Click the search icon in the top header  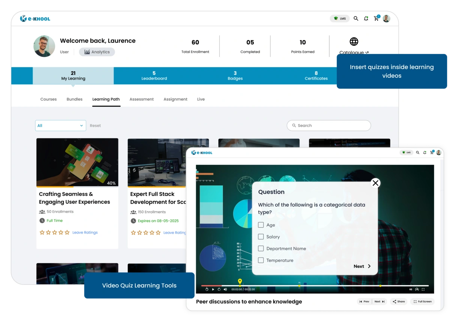pos(356,18)
